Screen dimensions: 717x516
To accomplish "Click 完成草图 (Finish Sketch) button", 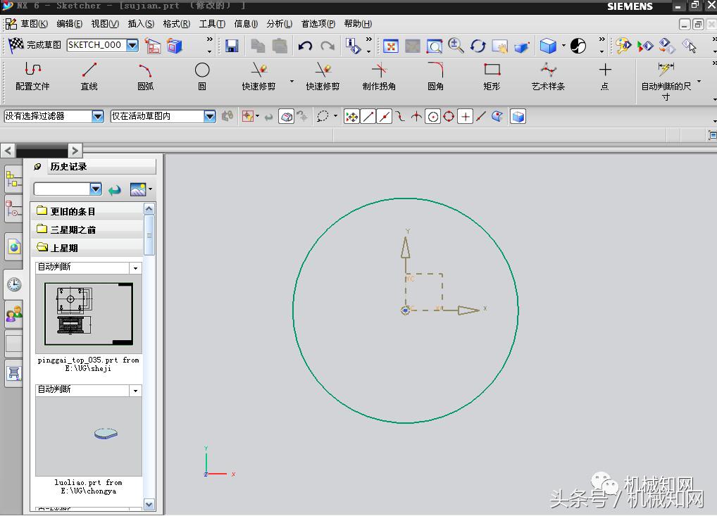I will [x=35, y=45].
